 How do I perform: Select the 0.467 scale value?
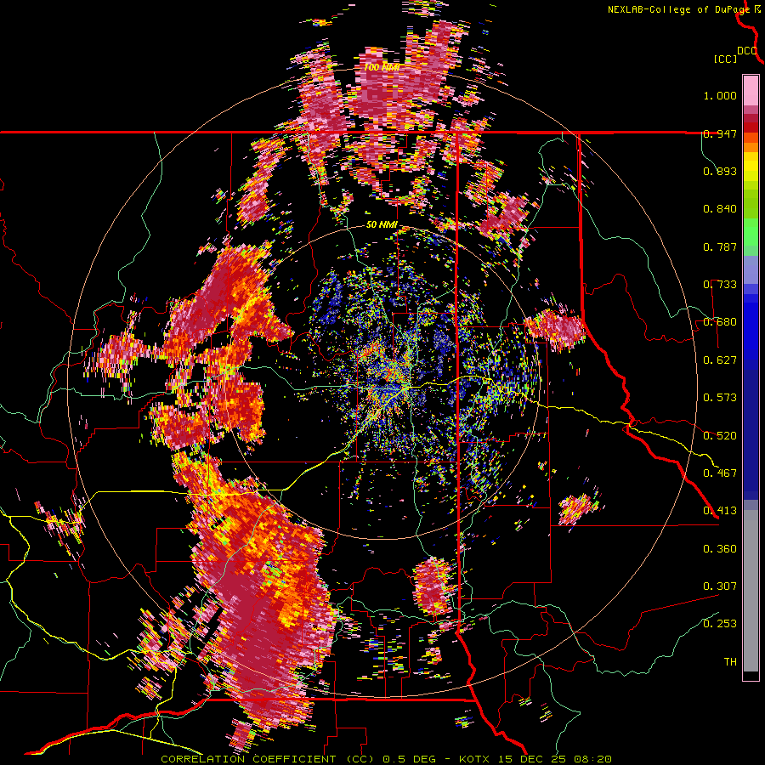tap(720, 473)
